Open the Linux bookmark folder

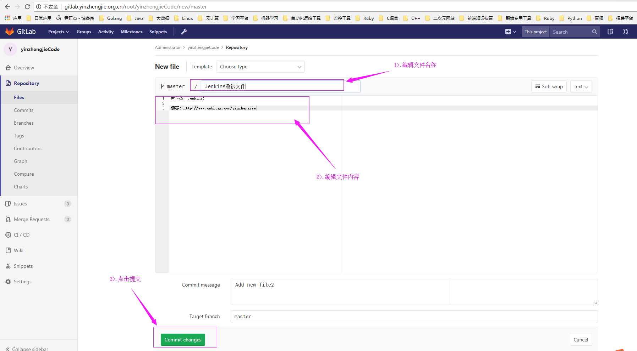point(184,18)
